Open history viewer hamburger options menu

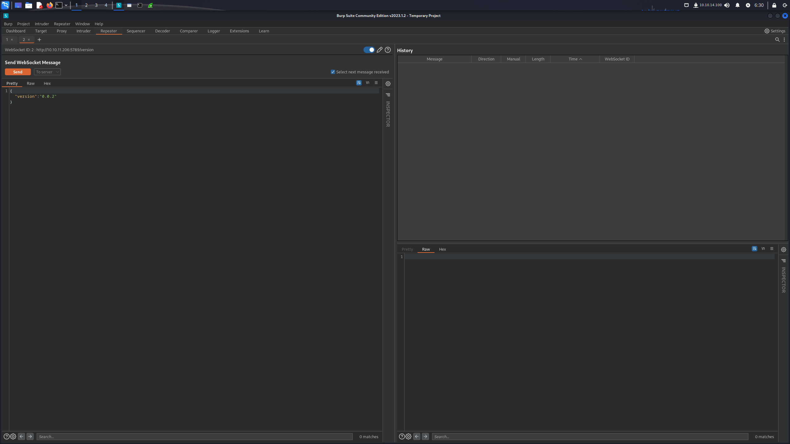(772, 249)
